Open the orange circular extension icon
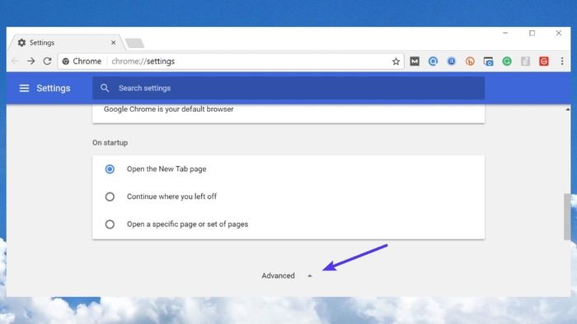Screen dimensions: 577x324 [470, 62]
